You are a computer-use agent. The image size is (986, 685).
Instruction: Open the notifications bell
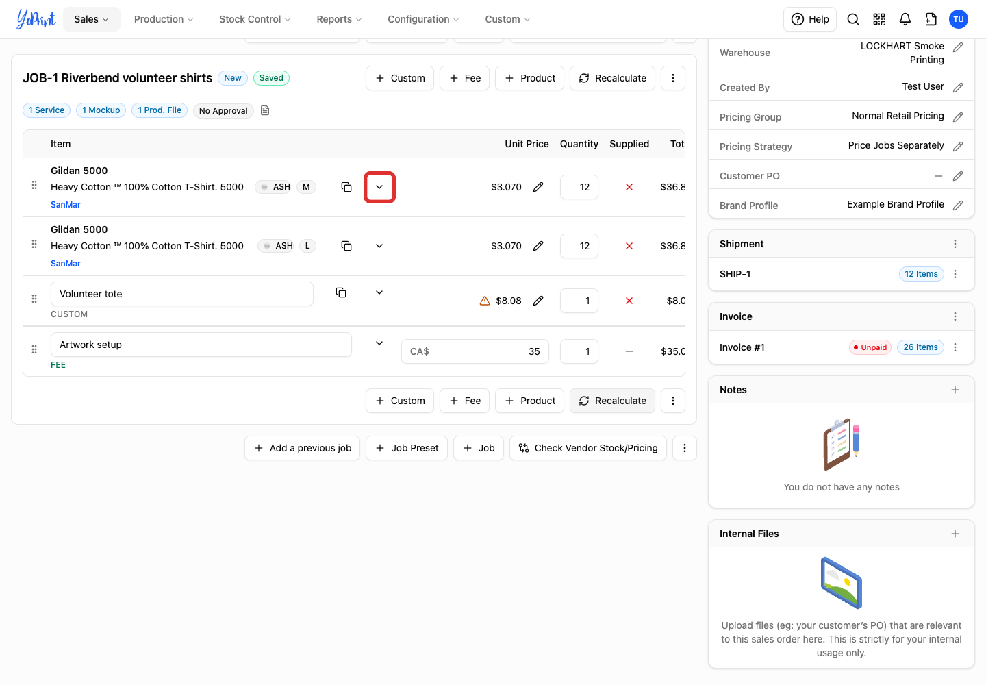click(905, 19)
